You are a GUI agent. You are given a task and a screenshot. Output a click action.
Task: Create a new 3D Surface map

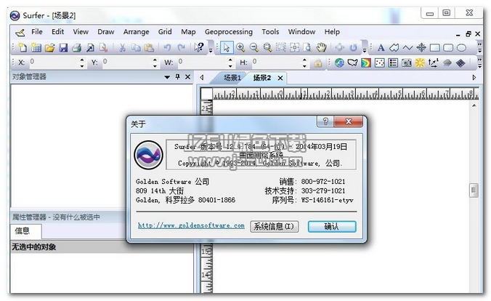(447, 63)
